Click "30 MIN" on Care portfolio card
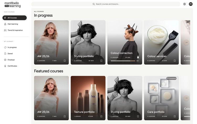This screenshot has width=197, height=124. point(164,116)
